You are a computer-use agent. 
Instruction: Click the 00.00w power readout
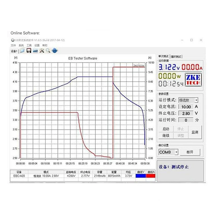pyautogui.click(x=169, y=76)
